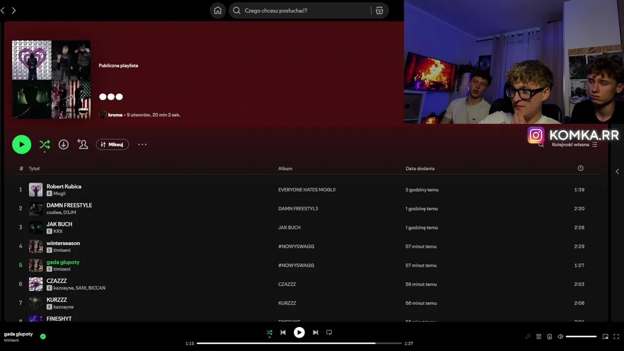Image resolution: width=624 pixels, height=351 pixels.
Task: Click the search magnifier in search bar
Action: pos(237,10)
